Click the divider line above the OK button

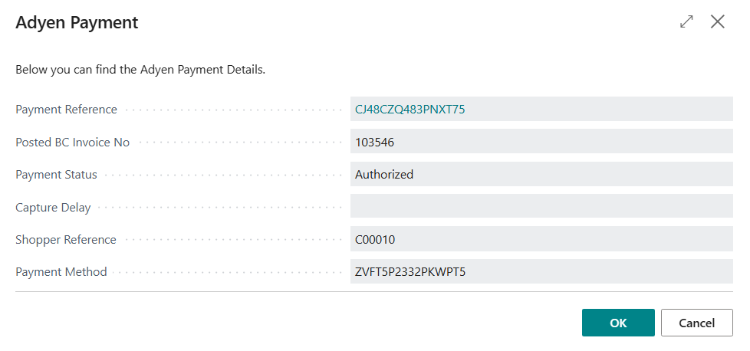tap(375, 292)
